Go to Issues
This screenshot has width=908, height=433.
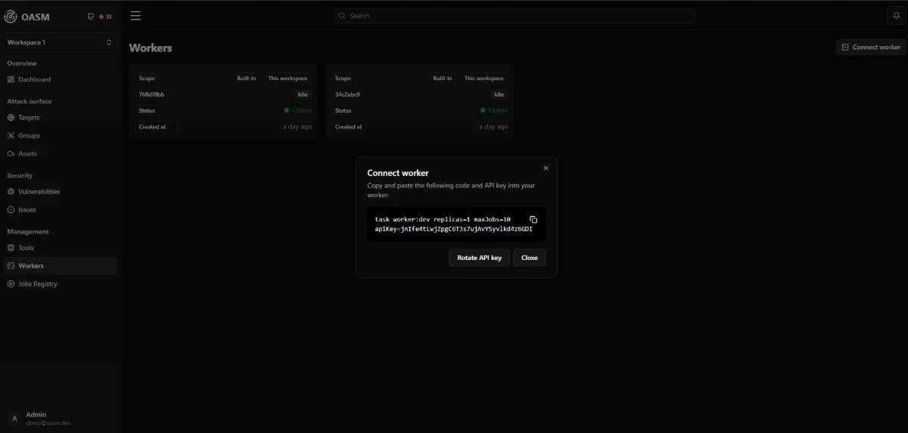60,209
